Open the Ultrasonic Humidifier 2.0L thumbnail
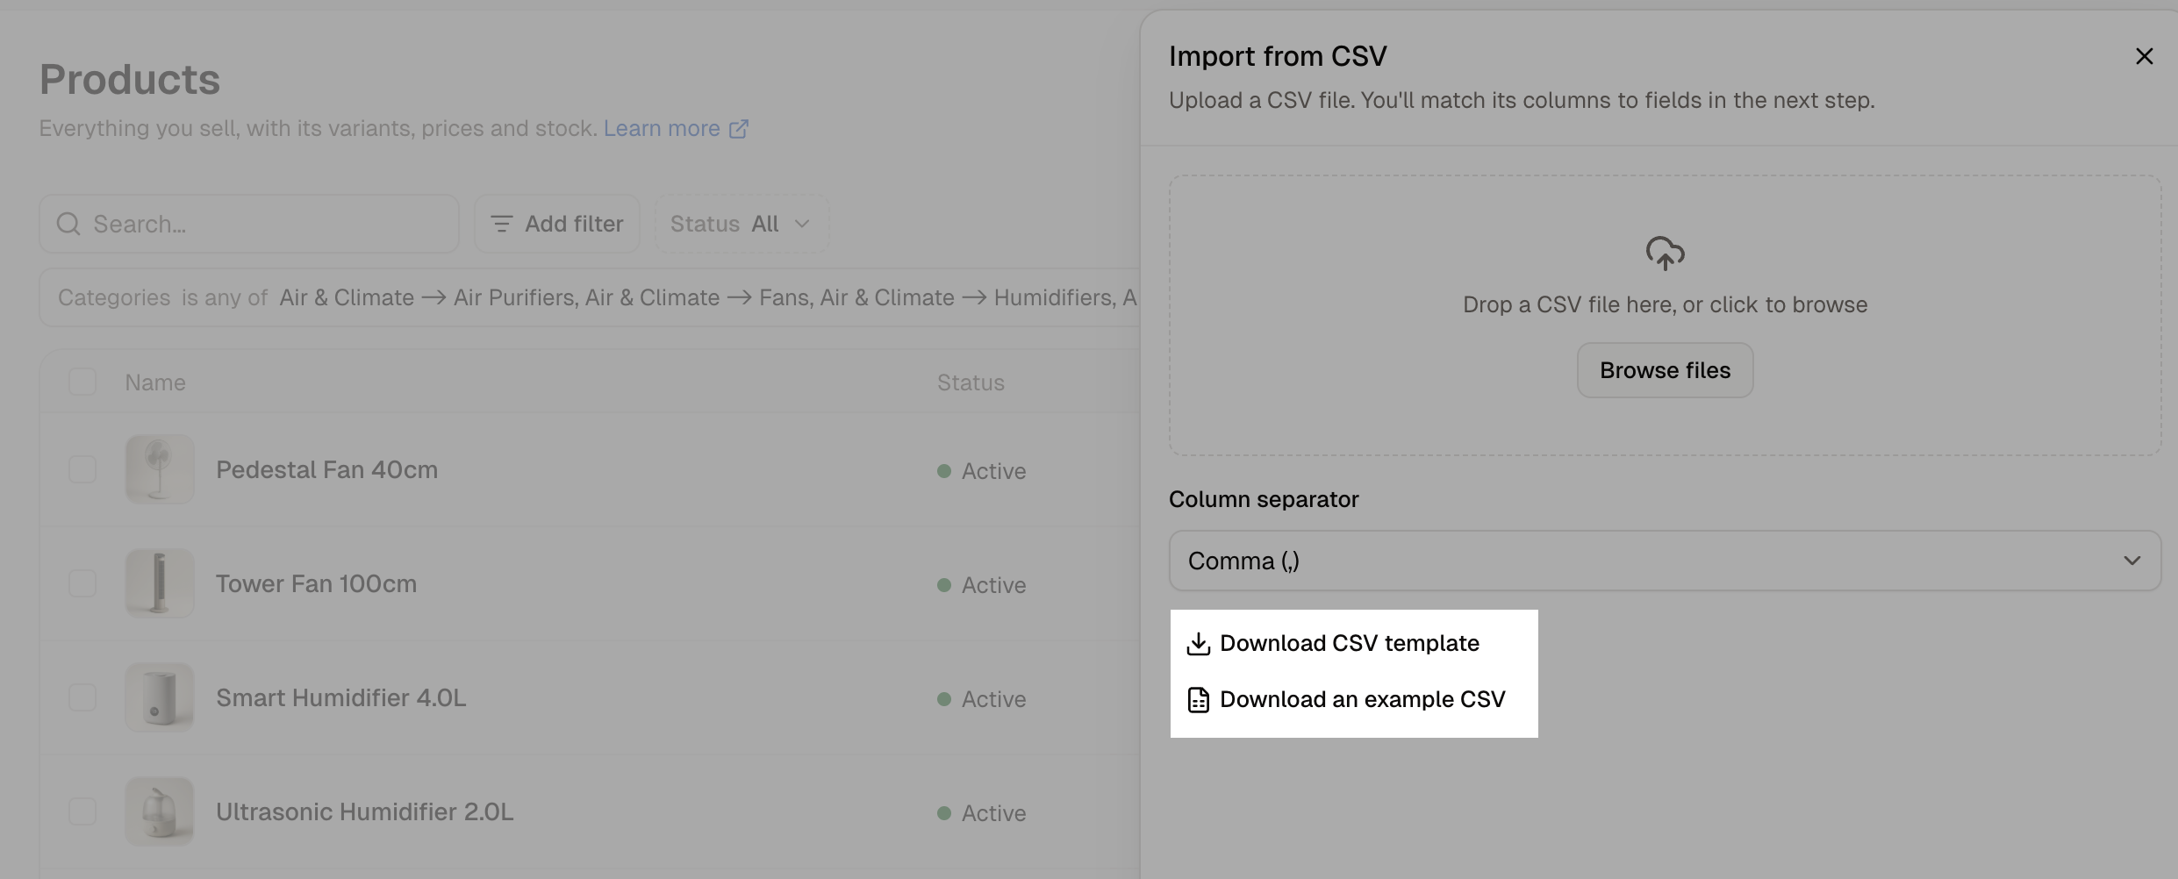The width and height of the screenshot is (2178, 879). (160, 811)
